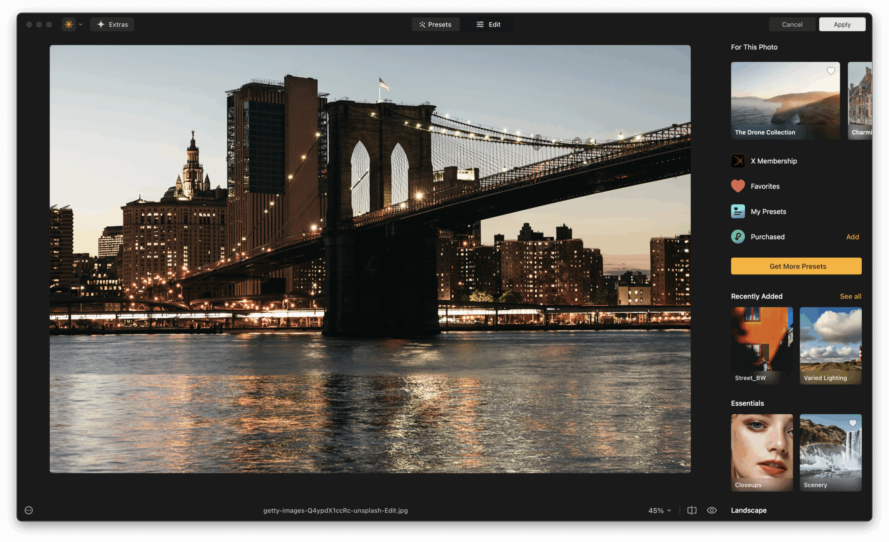This screenshot has width=889, height=542.
Task: Open Favorites via the heart icon
Action: tap(737, 186)
